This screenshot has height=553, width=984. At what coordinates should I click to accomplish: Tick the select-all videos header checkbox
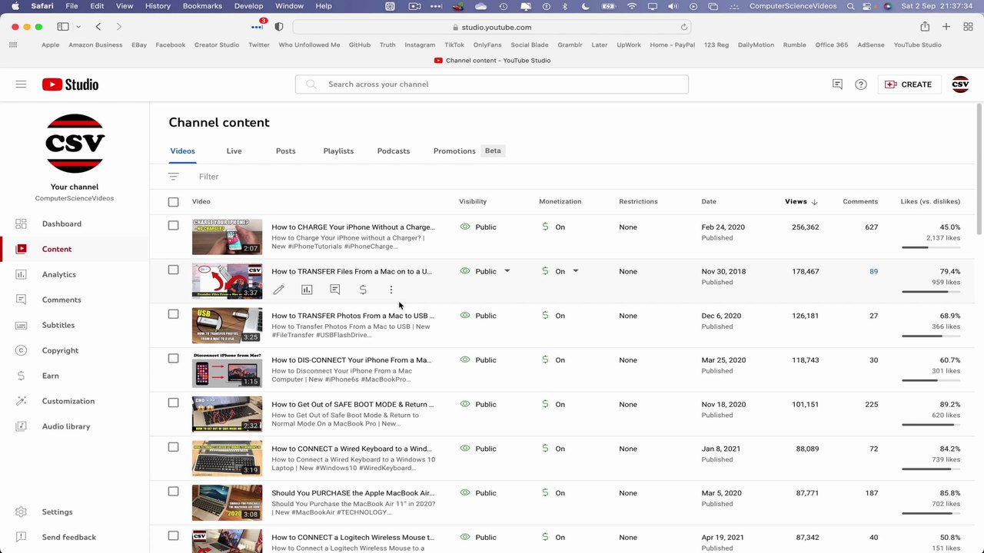click(x=173, y=202)
